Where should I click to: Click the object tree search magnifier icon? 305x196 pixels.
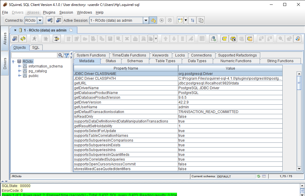tap(60, 55)
